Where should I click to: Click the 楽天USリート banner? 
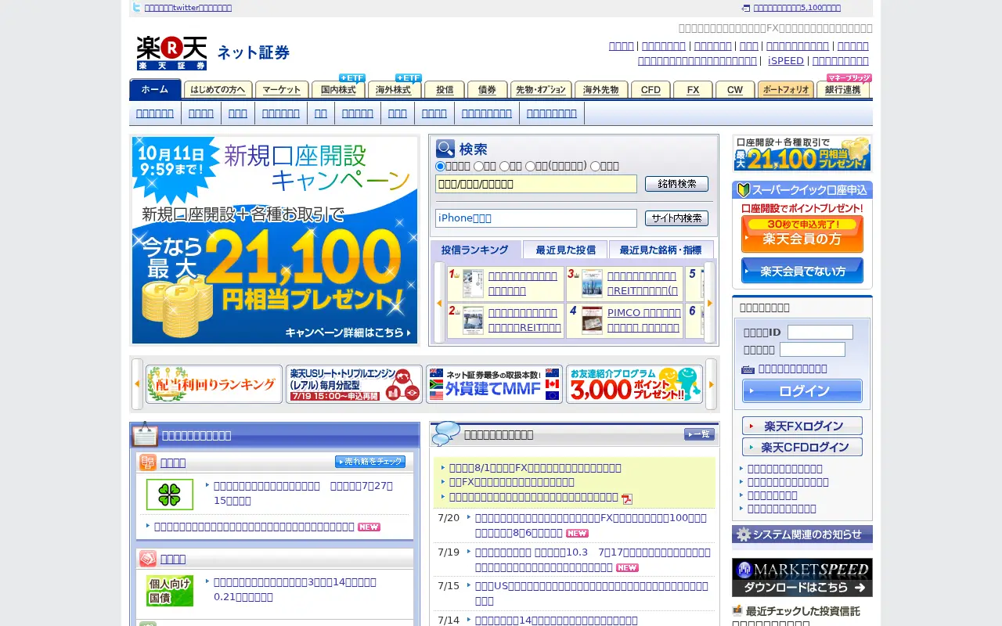[354, 384]
